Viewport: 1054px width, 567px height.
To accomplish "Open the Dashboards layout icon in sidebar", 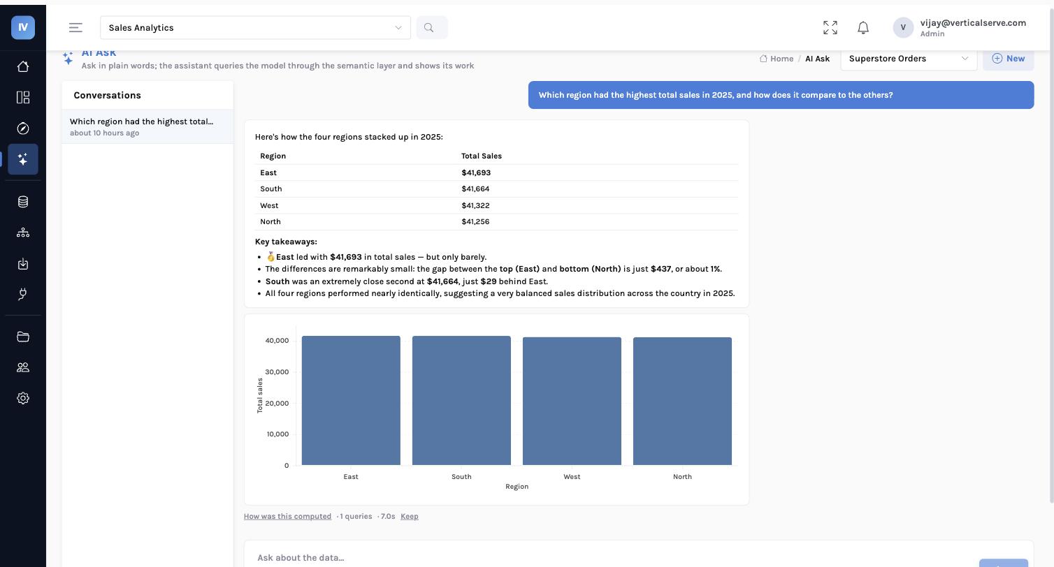I will tap(23, 97).
